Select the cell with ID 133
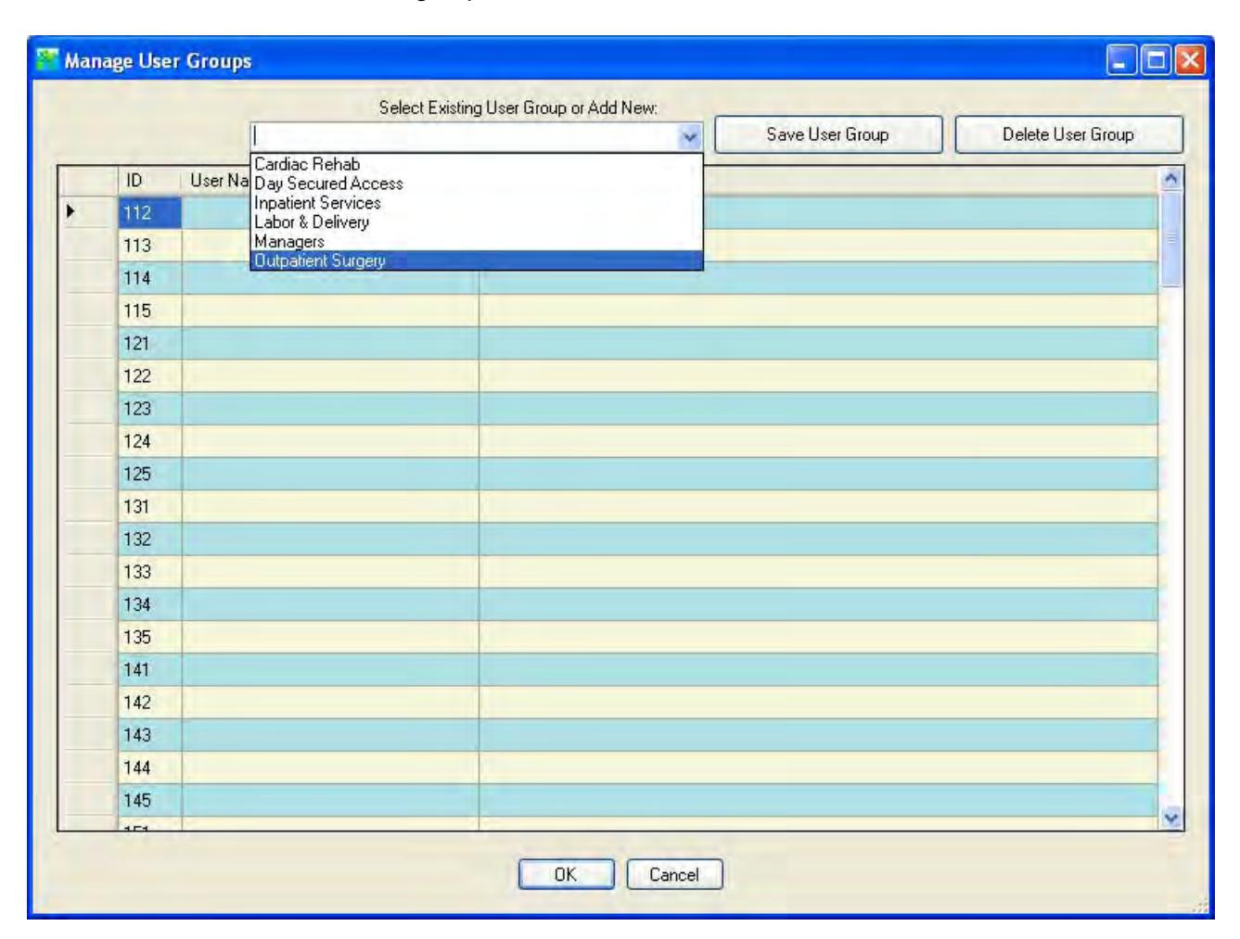Viewport: 1240px width, 939px height. click(150, 572)
